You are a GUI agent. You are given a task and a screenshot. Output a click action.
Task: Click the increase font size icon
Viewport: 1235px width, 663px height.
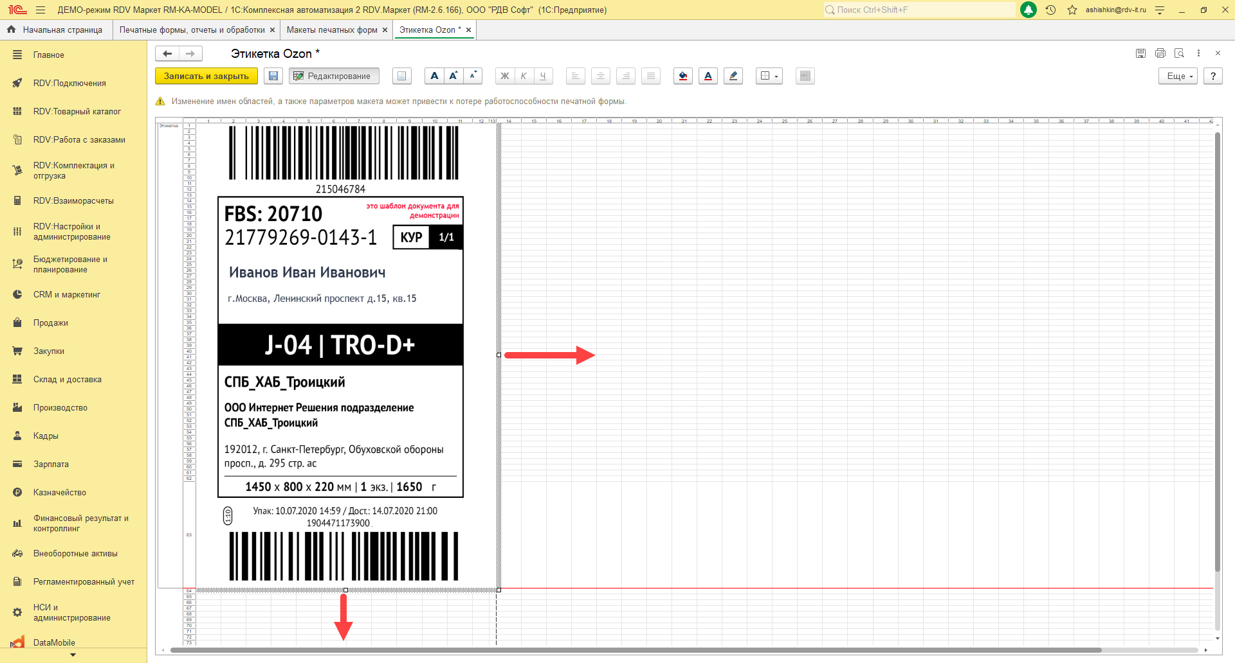click(453, 76)
